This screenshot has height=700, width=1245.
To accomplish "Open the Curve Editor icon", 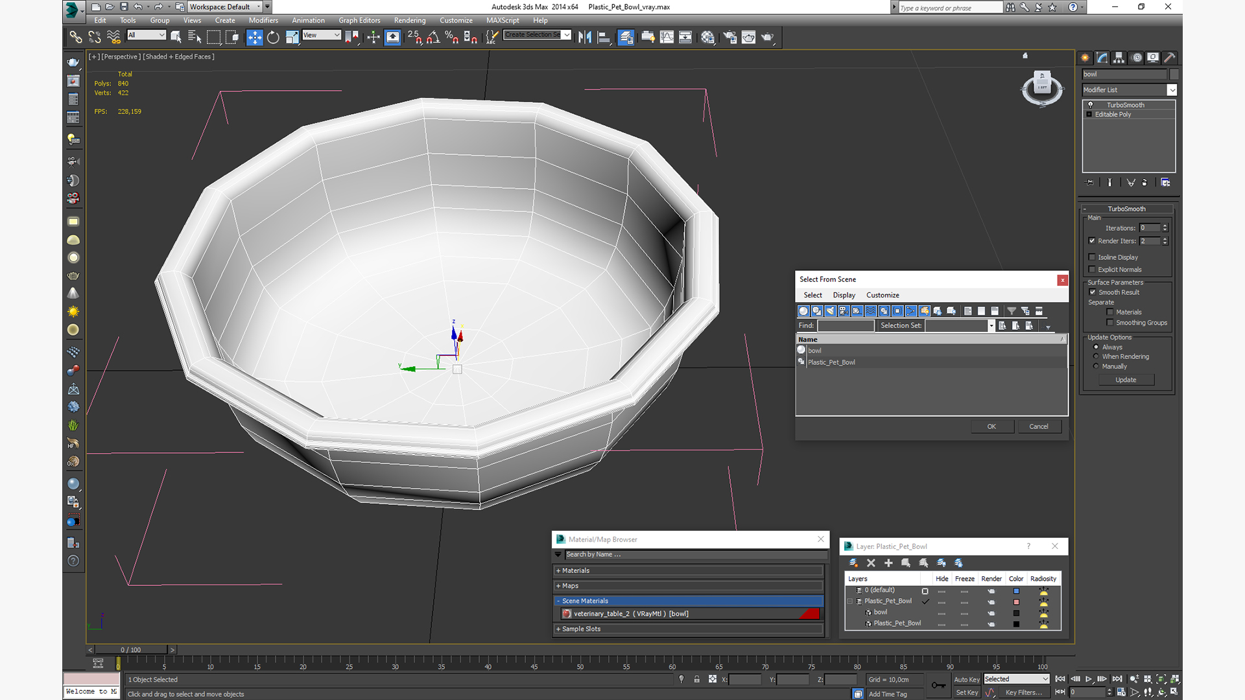I will point(667,37).
